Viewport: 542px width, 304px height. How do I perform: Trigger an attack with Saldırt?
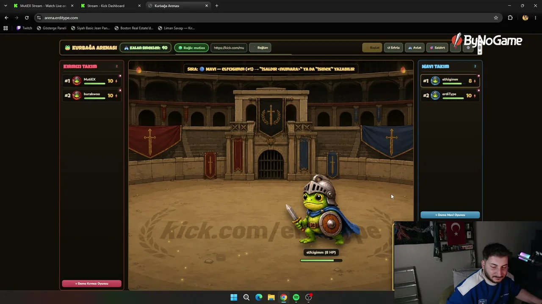437,48
